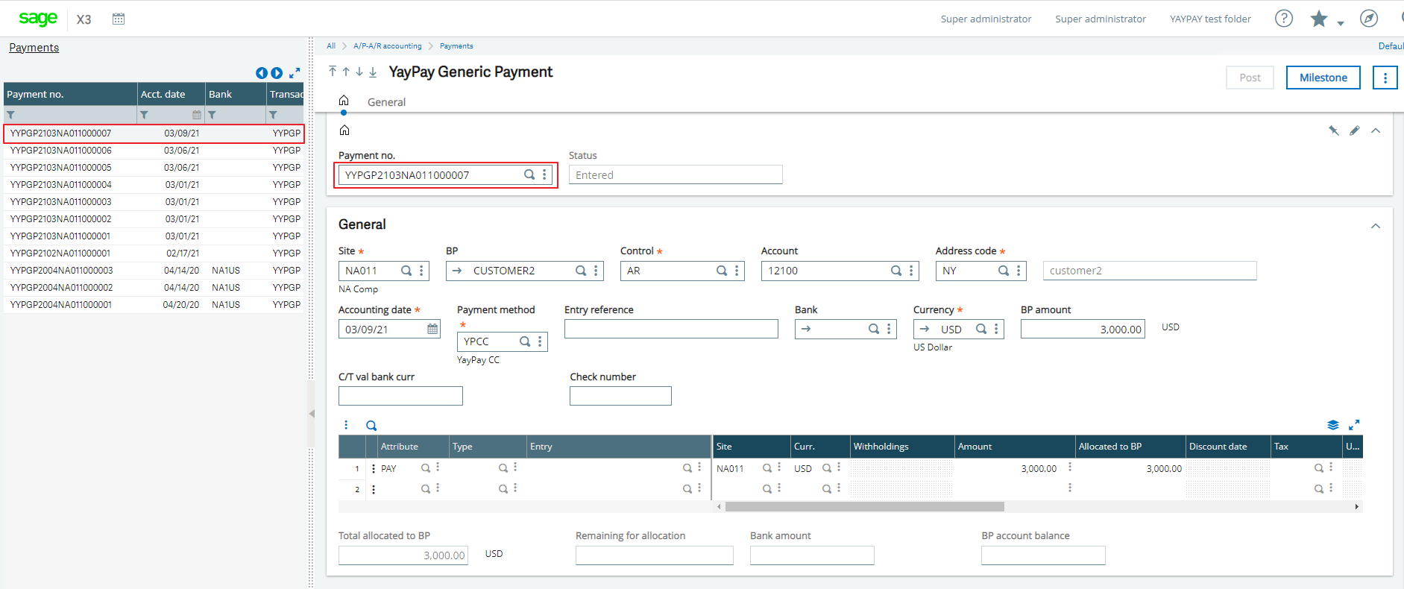Open Payment method YPCC lookup magnifier
Screen dimensions: 1404x589
pyautogui.click(x=525, y=341)
